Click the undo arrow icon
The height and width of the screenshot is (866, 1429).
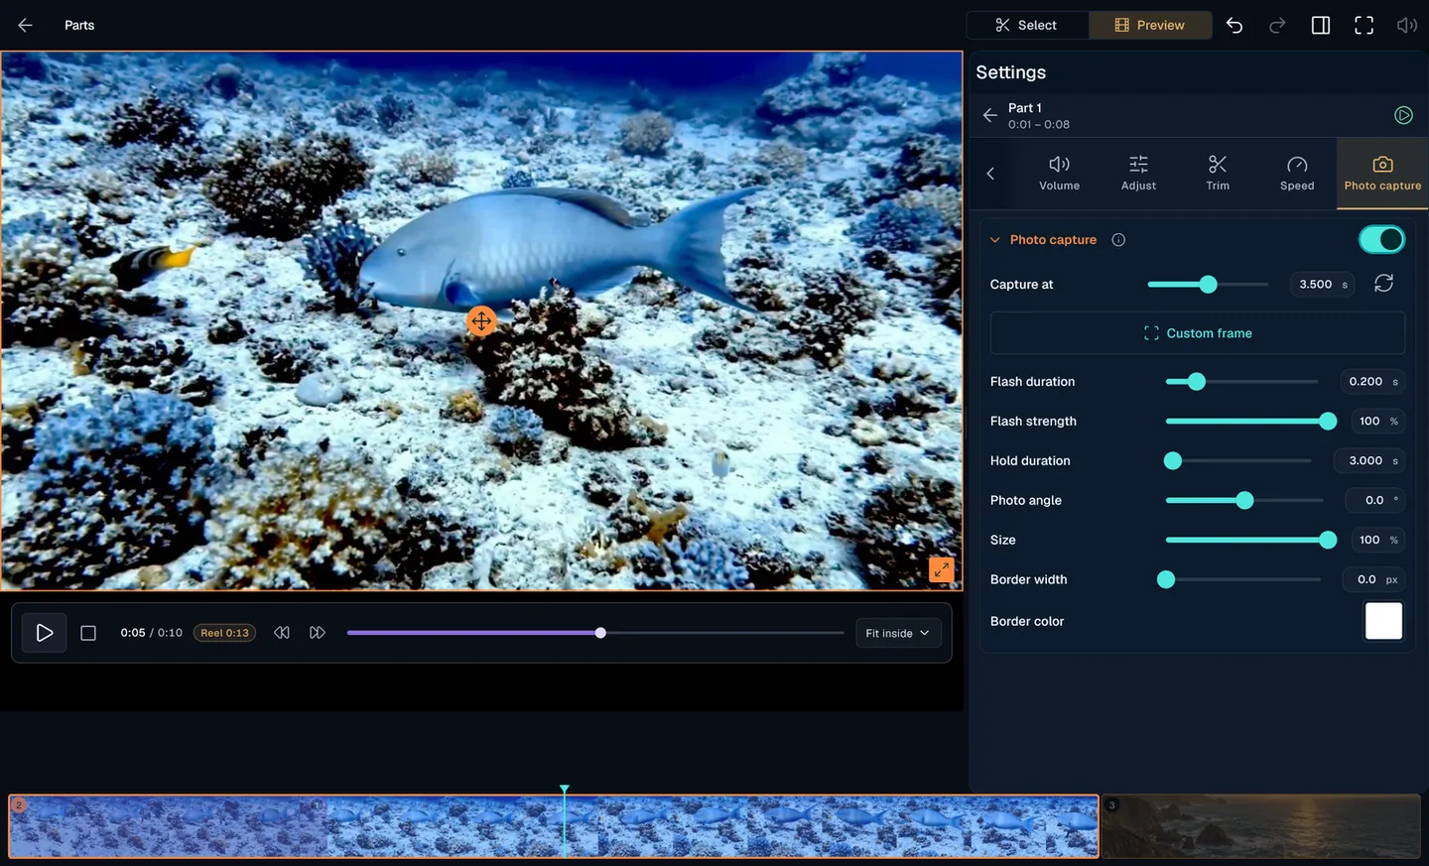click(1234, 25)
